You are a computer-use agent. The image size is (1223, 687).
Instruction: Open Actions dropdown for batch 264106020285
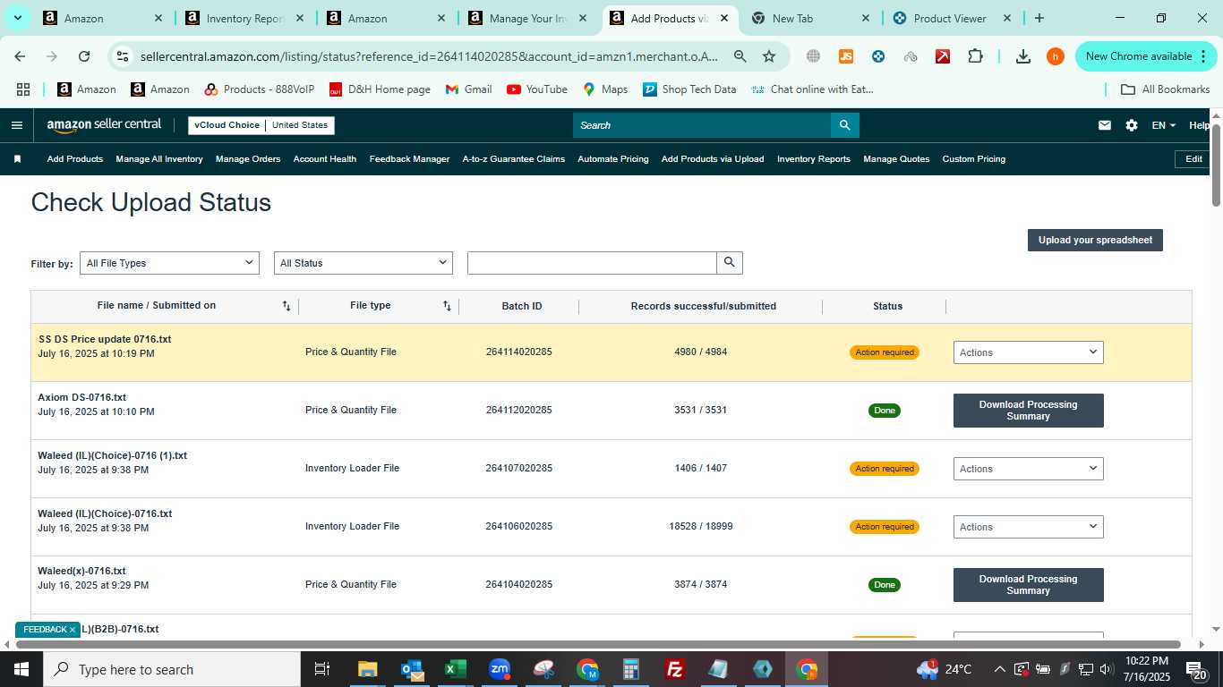[x=1028, y=527]
